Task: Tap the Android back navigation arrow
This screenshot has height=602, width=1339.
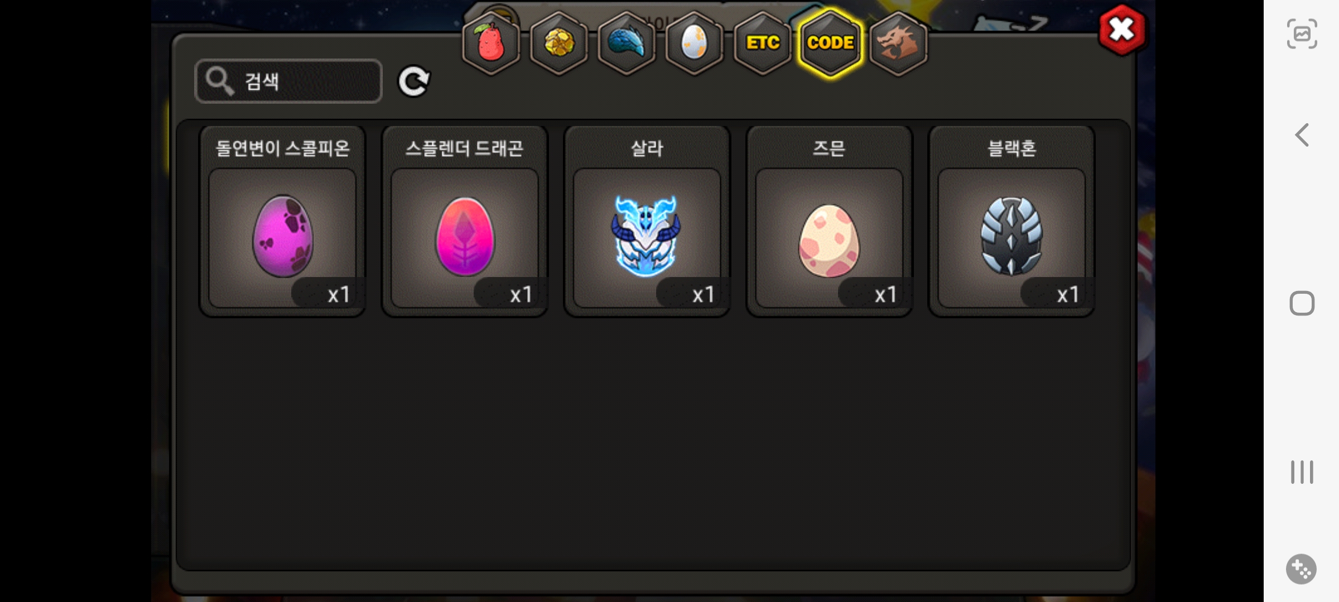Action: (x=1302, y=135)
